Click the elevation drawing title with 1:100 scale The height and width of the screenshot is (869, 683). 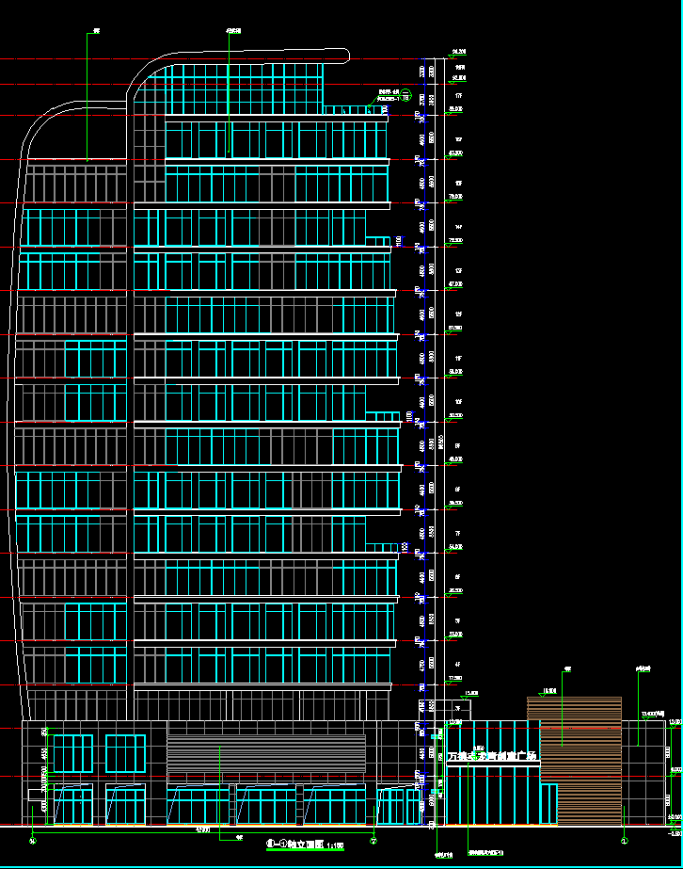tap(305, 845)
